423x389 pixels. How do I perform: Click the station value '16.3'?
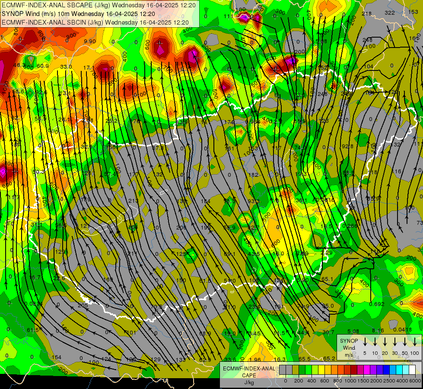click(x=280, y=359)
